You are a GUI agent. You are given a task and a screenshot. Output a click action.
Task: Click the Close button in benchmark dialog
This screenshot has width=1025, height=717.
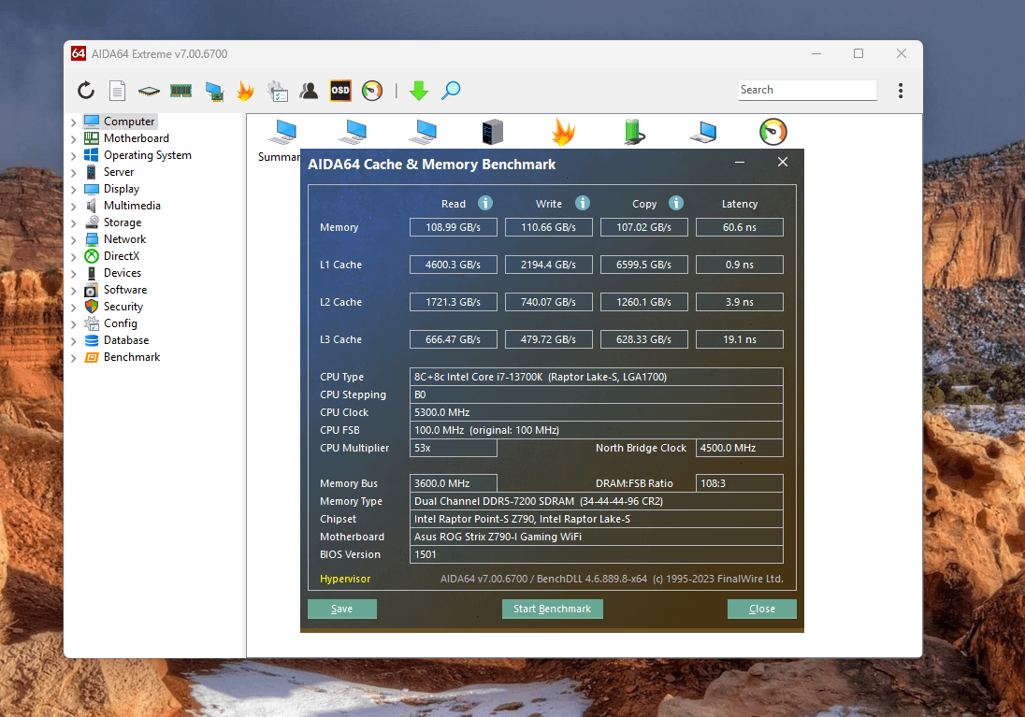[761, 609]
